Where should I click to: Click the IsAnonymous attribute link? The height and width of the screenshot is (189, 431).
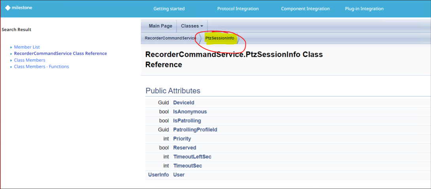pyautogui.click(x=190, y=112)
